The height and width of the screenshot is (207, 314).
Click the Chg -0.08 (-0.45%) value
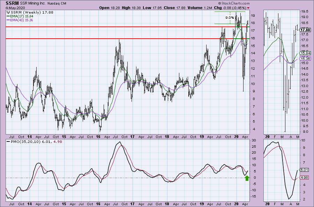[x=230, y=8]
